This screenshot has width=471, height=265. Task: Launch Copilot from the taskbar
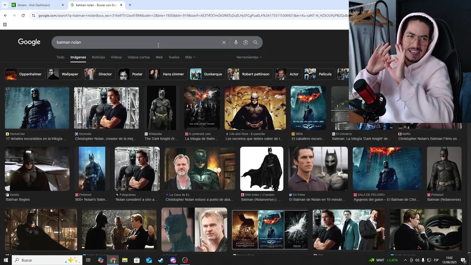(100, 260)
